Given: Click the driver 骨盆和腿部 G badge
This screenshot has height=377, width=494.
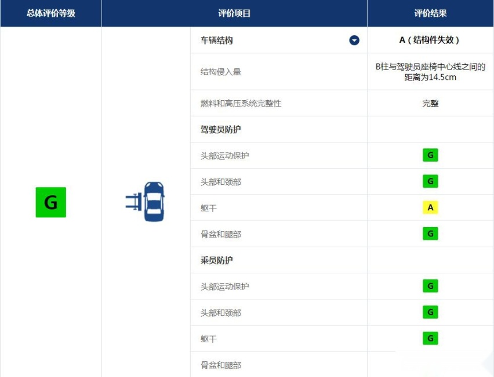Looking at the screenshot, I should coord(430,233).
